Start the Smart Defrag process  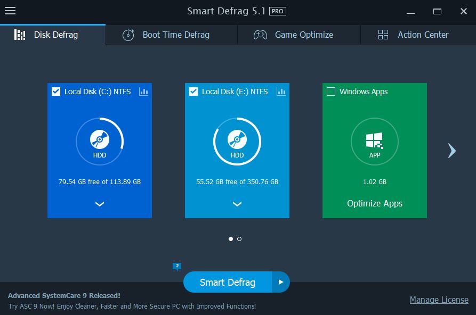(227, 282)
